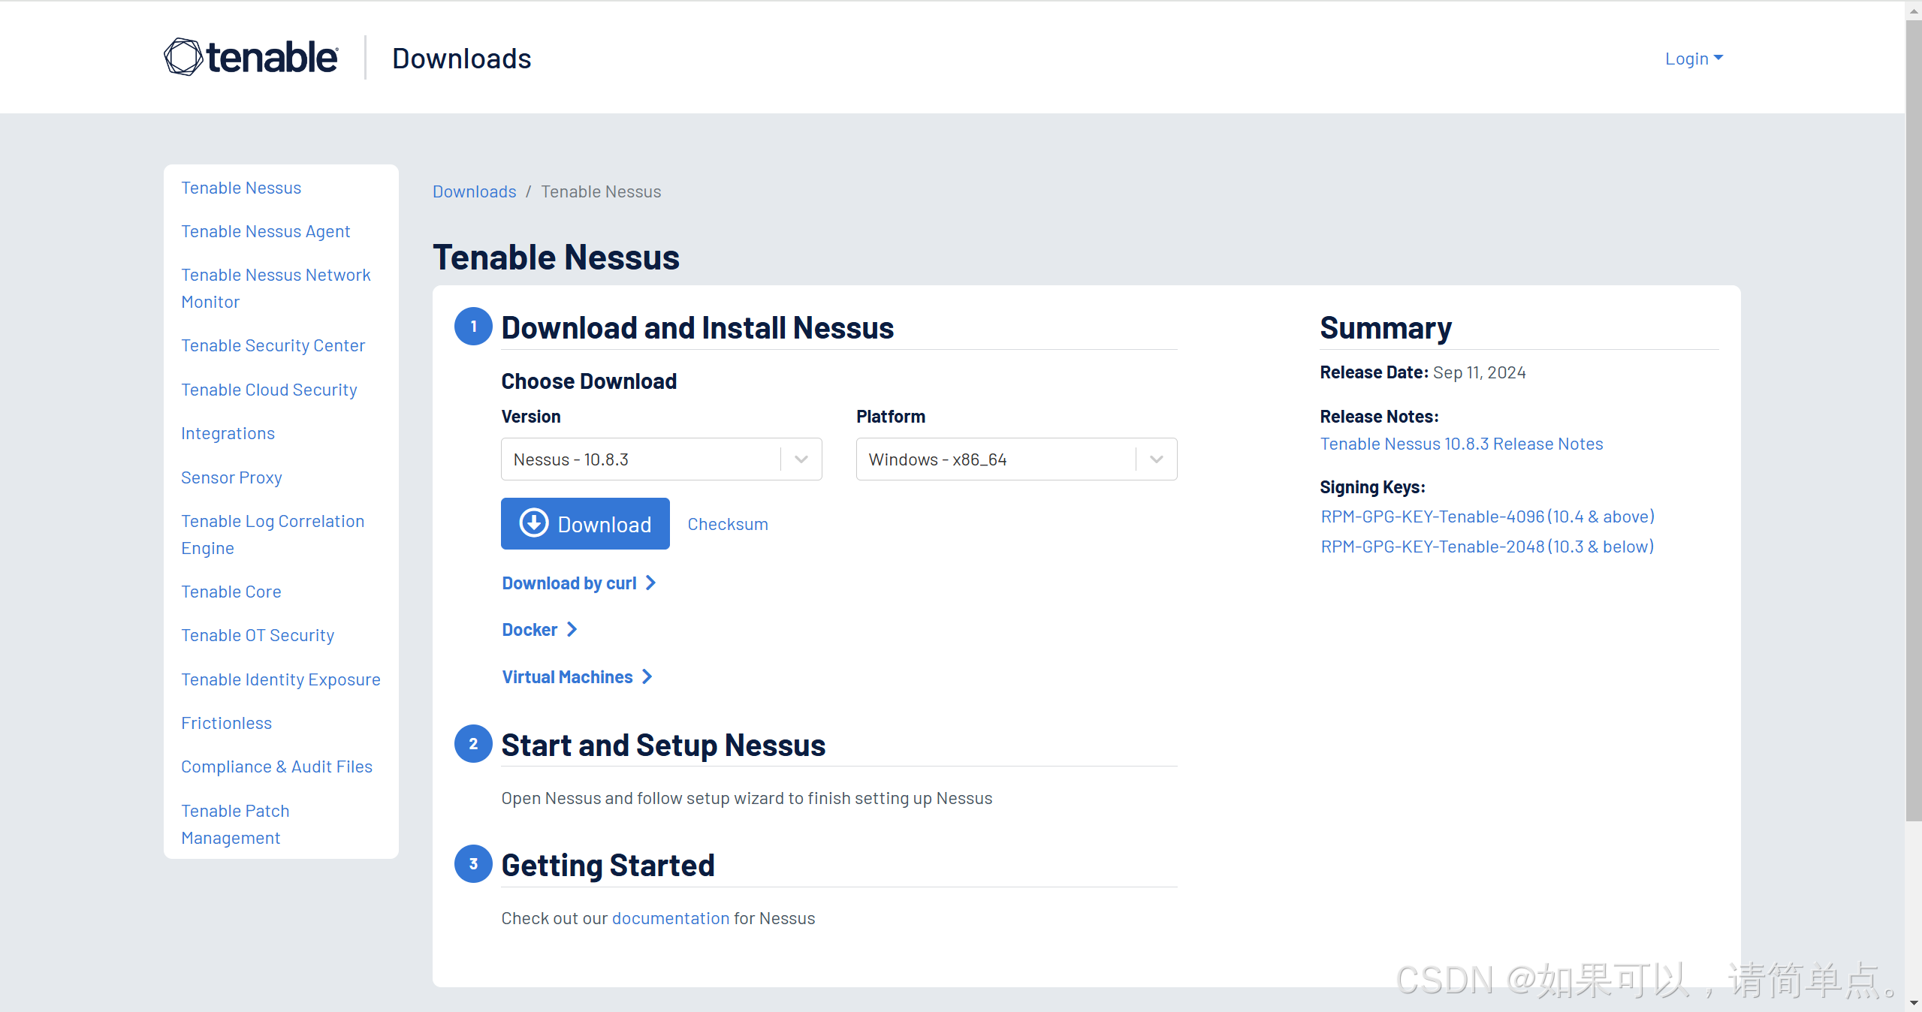Expand the Docker section
The image size is (1922, 1012).
[x=539, y=630]
